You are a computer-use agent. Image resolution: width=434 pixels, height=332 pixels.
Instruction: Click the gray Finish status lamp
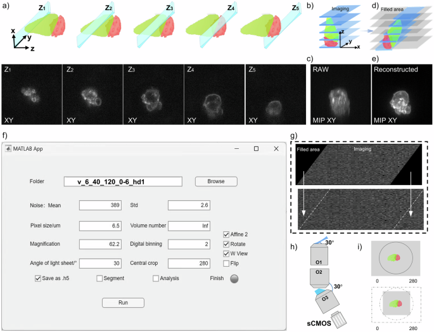pyautogui.click(x=234, y=278)
